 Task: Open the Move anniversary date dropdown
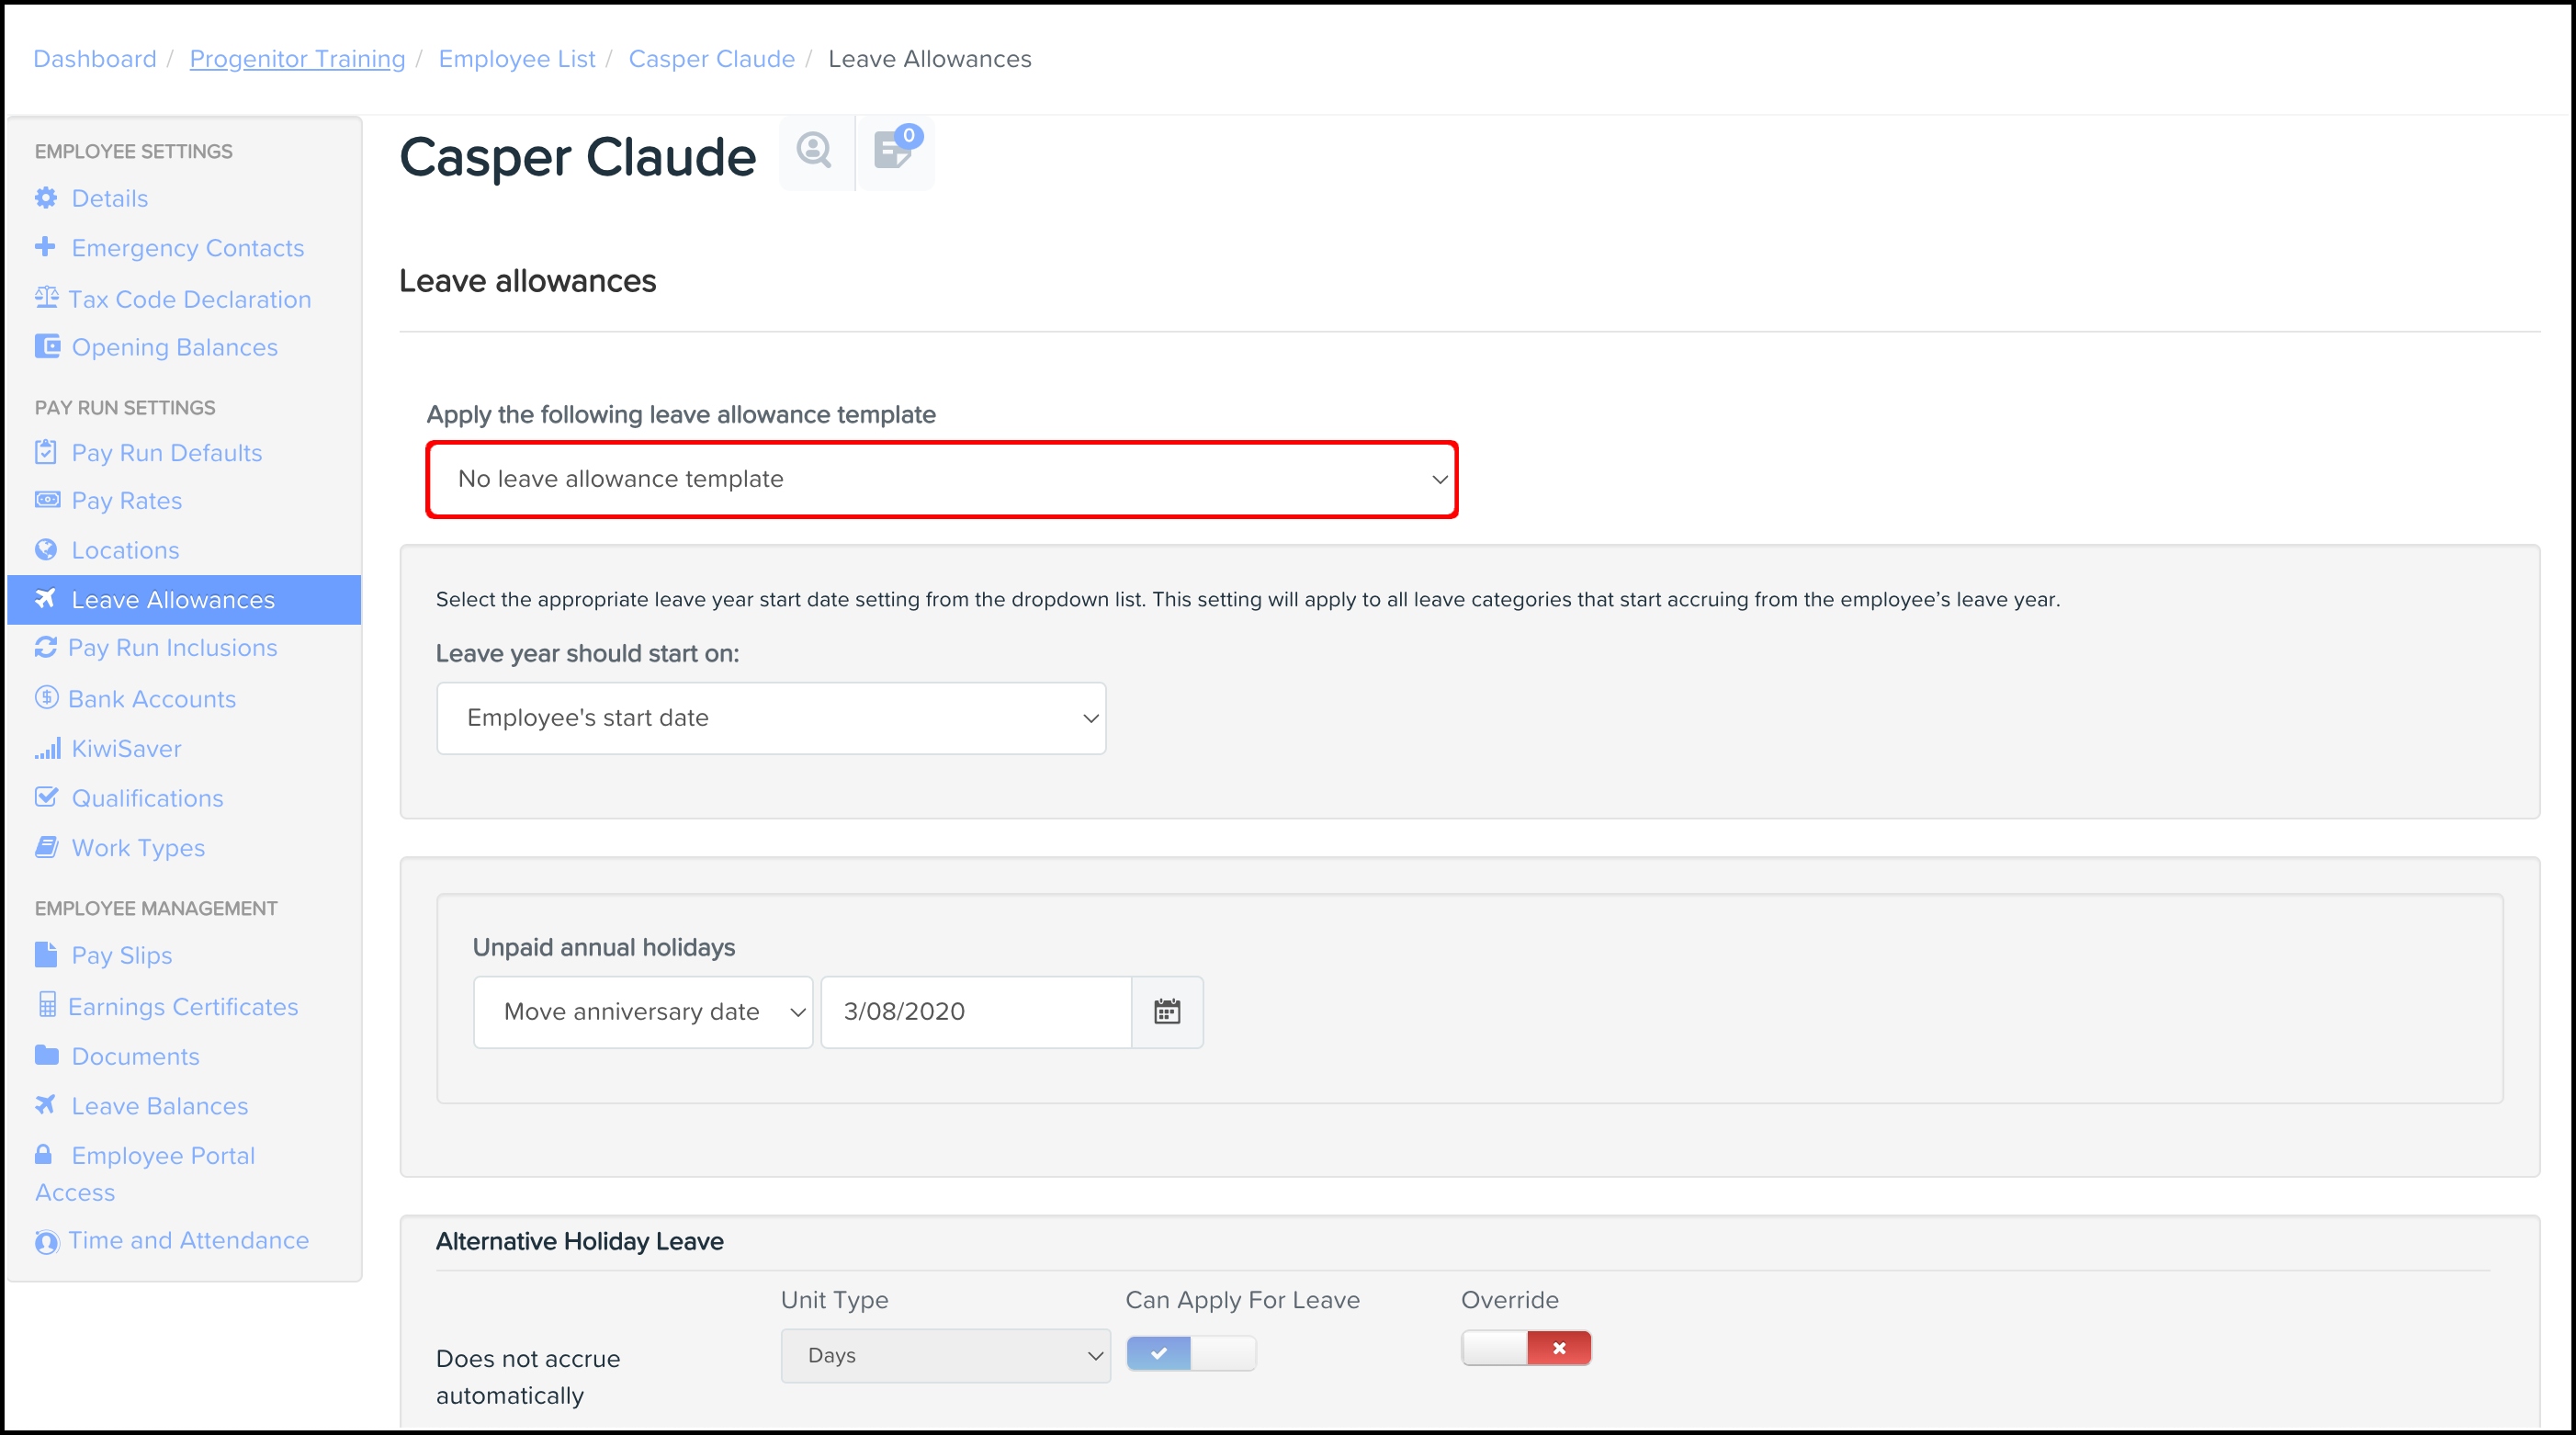tap(643, 1012)
